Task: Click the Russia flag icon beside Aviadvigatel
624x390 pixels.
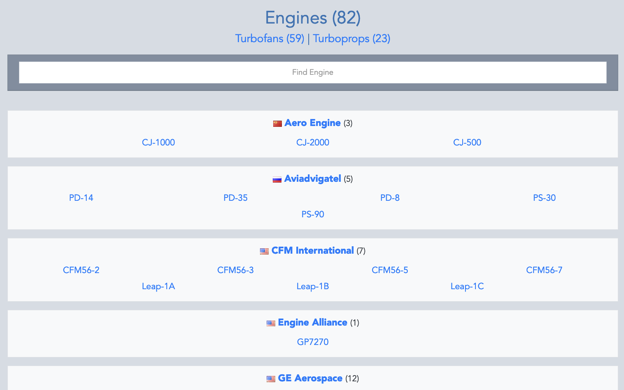Action: point(277,178)
